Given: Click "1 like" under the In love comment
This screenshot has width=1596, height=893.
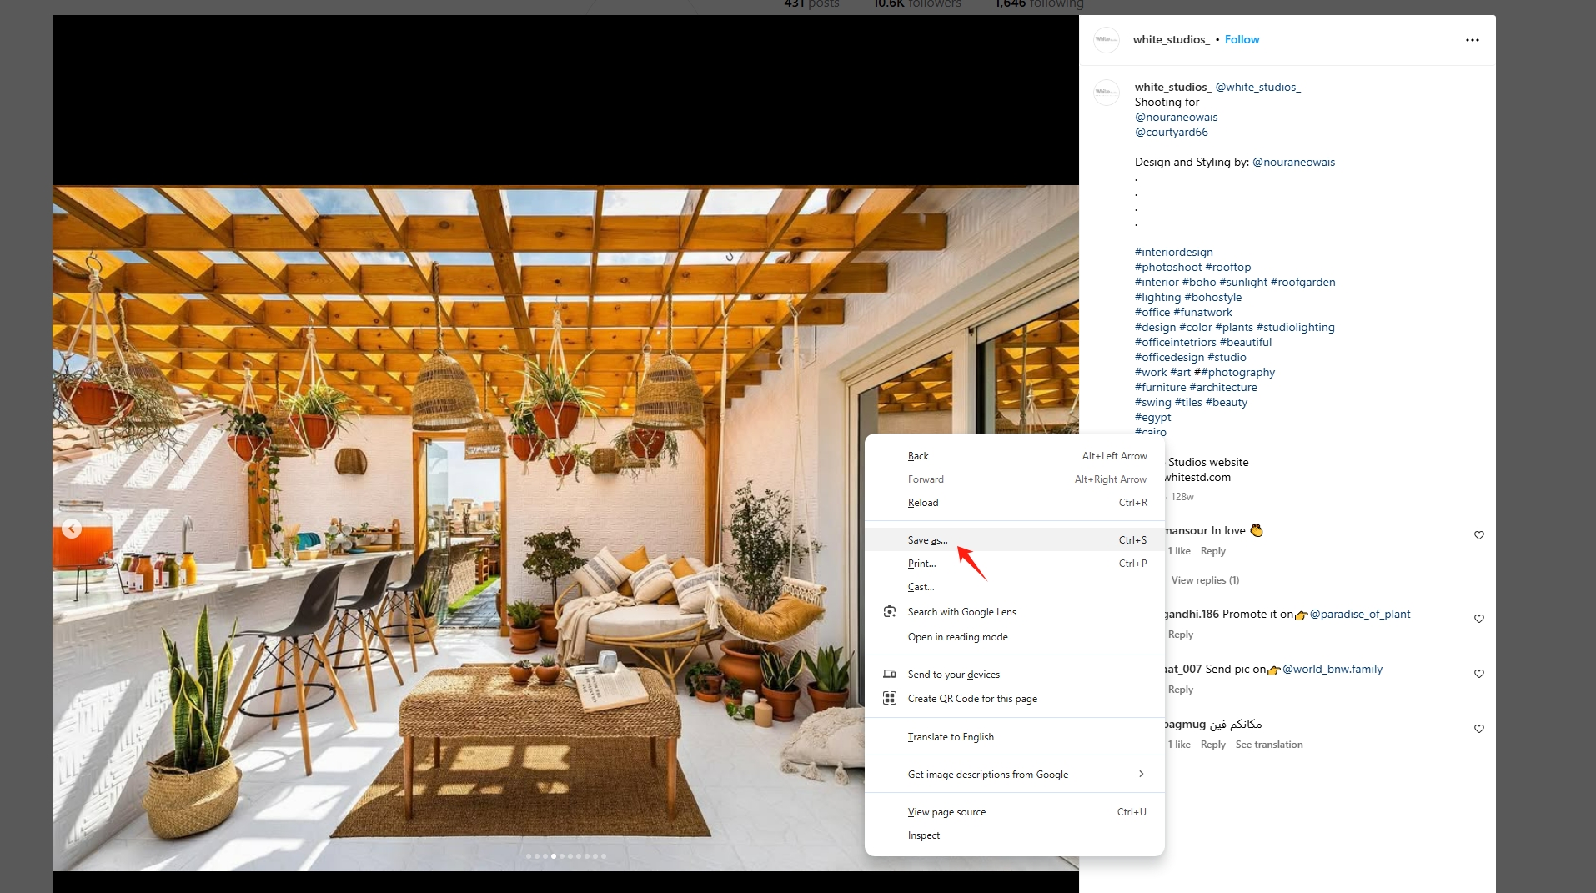Looking at the screenshot, I should pyautogui.click(x=1179, y=551).
